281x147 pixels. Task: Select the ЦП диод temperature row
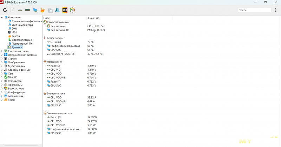tap(57, 42)
